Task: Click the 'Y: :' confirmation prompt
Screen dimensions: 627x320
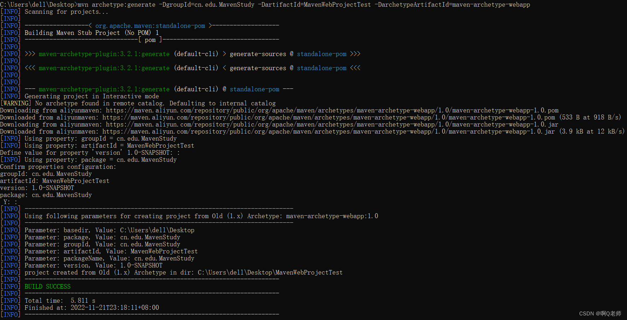Action: pyautogui.click(x=10, y=202)
